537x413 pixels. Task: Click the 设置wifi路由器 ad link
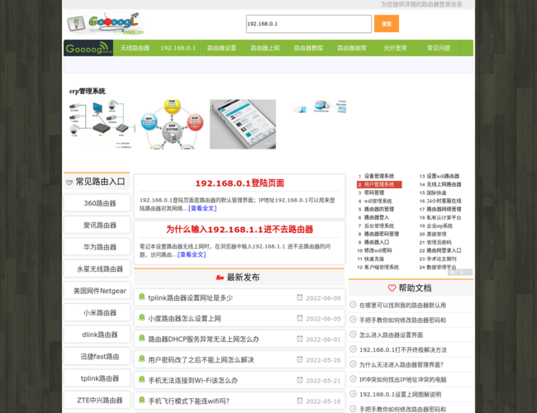coord(443,176)
